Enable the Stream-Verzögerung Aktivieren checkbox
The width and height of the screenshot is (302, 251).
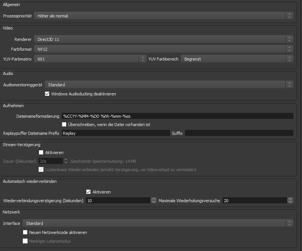41,153
